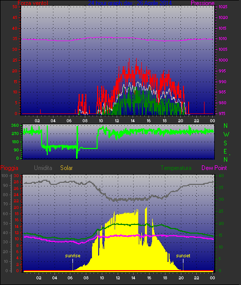Click the Temperatura legend label
This screenshot has height=285, width=241.
coord(176,168)
